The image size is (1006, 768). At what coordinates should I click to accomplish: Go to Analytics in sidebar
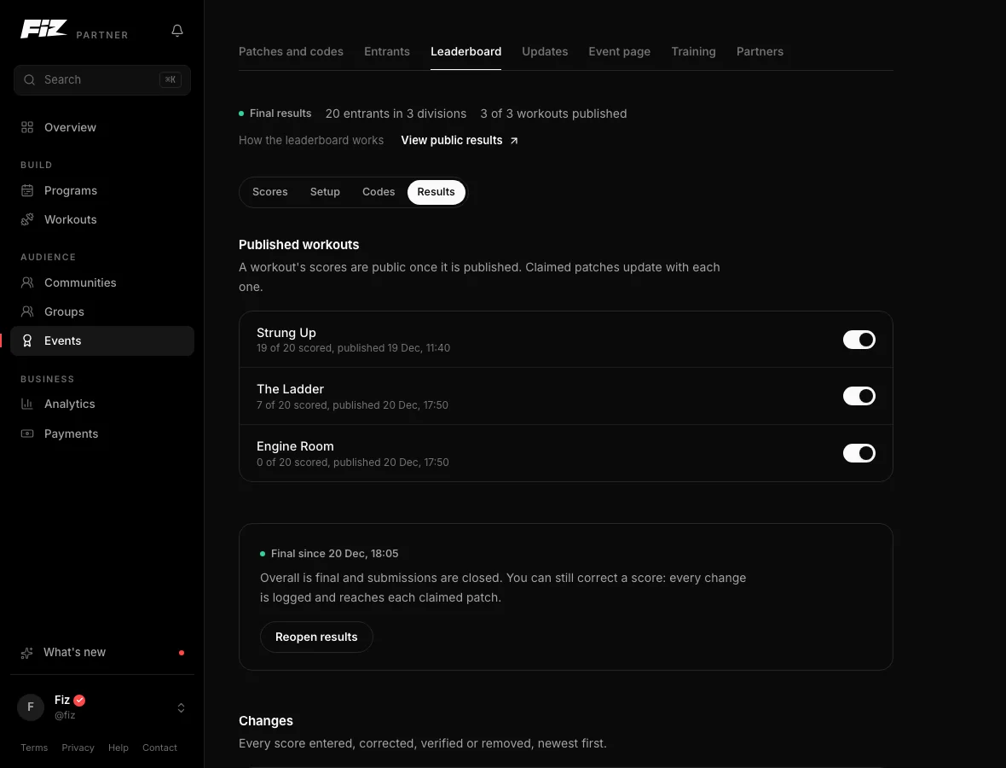[x=102, y=404]
